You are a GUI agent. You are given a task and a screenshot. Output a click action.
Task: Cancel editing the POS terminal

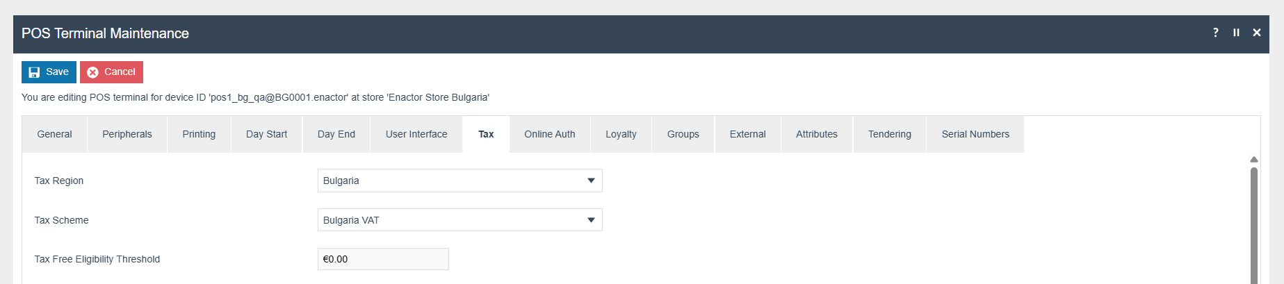pos(111,72)
